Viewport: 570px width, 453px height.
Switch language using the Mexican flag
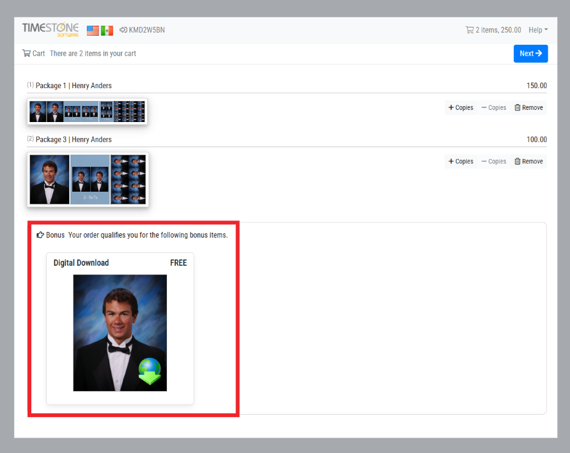107,30
